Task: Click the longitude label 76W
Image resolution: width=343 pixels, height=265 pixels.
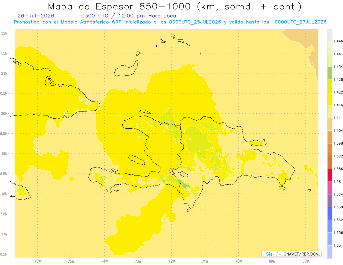Action: click(x=37, y=261)
